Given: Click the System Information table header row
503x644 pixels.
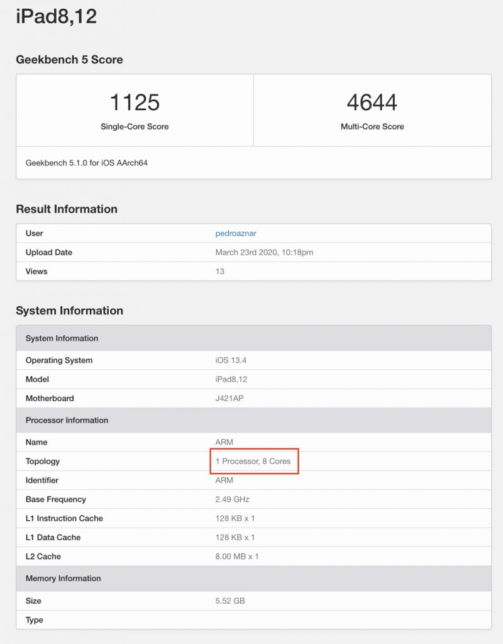Looking at the screenshot, I should pyautogui.click(x=254, y=338).
